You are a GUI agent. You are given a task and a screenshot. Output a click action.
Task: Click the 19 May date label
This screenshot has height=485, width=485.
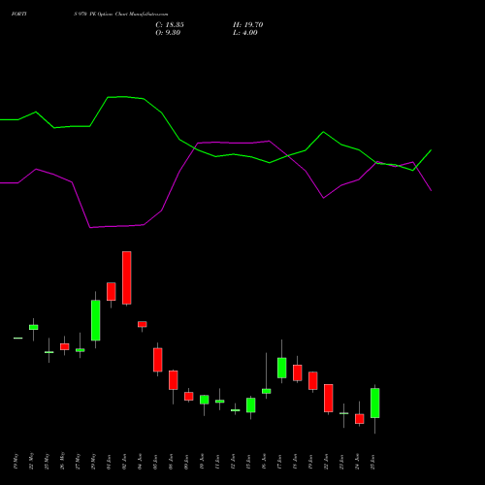[16, 461]
